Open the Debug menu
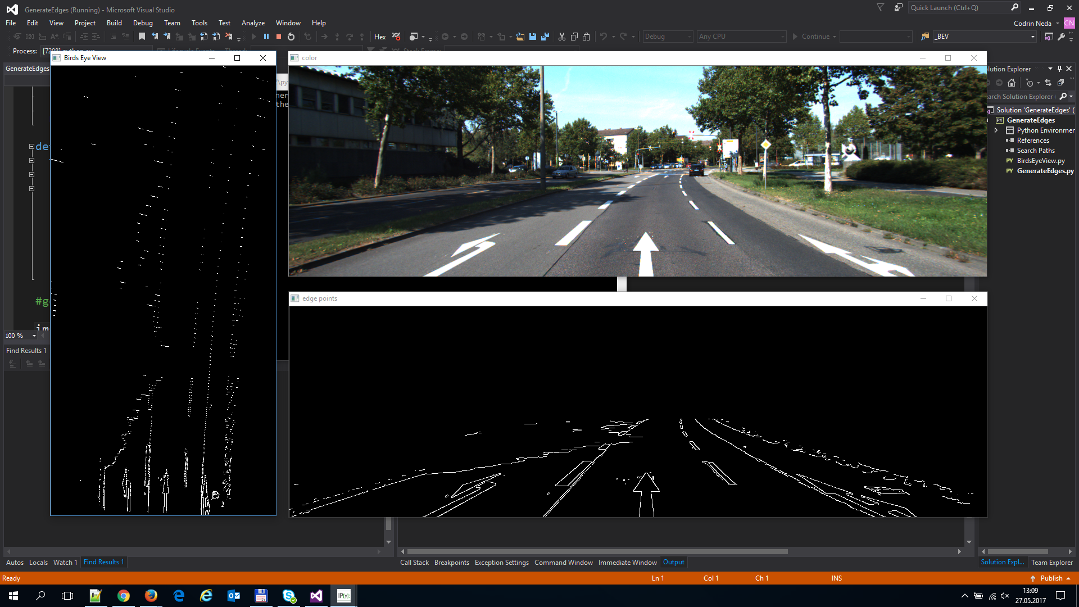Viewport: 1079px width, 607px height. pyautogui.click(x=143, y=23)
